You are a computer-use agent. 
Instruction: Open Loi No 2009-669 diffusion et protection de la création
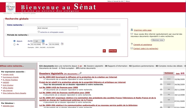pyautogui.click(x=78, y=77)
